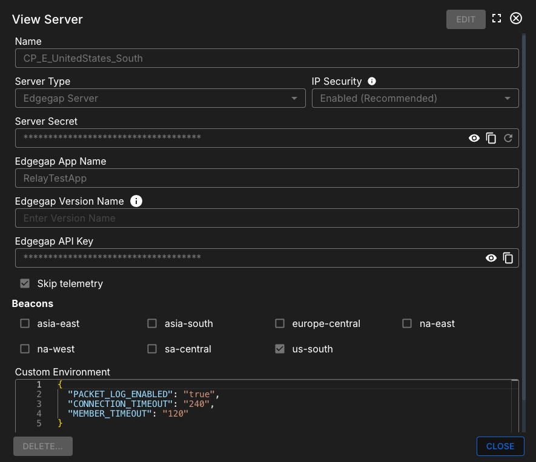Open Edgegap Version Name info icon
The height and width of the screenshot is (462, 536).
[136, 201]
